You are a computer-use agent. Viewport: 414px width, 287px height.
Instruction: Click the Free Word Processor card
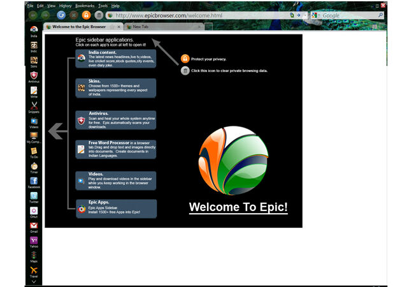click(116, 149)
